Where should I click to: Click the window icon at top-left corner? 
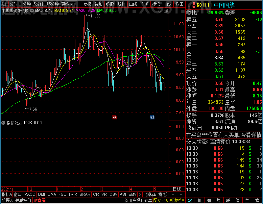(x=5, y=4)
